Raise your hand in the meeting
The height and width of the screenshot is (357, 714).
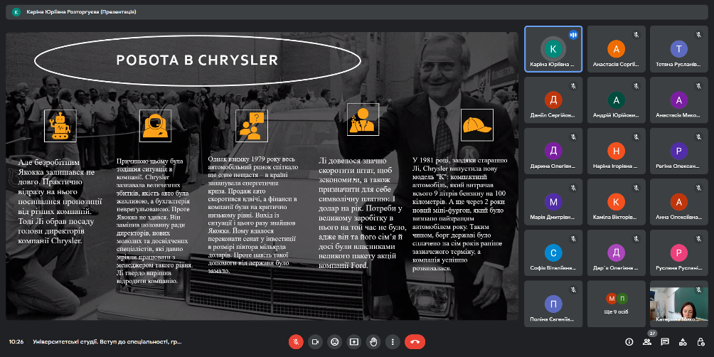pos(373,341)
